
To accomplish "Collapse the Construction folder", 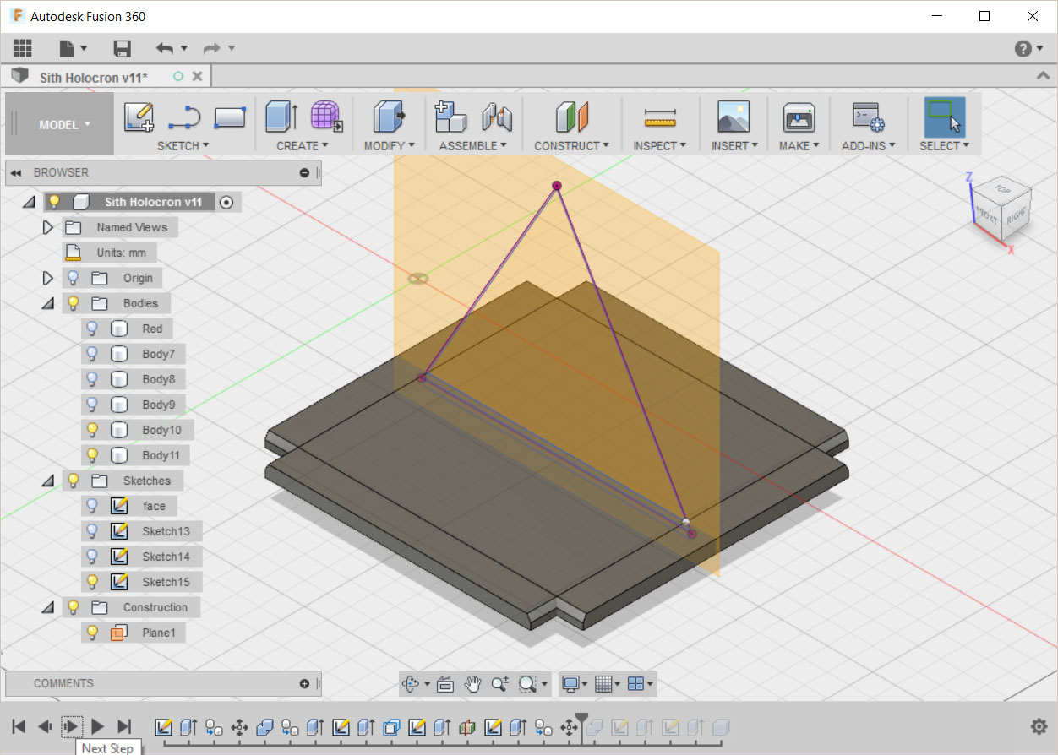I will click(47, 607).
